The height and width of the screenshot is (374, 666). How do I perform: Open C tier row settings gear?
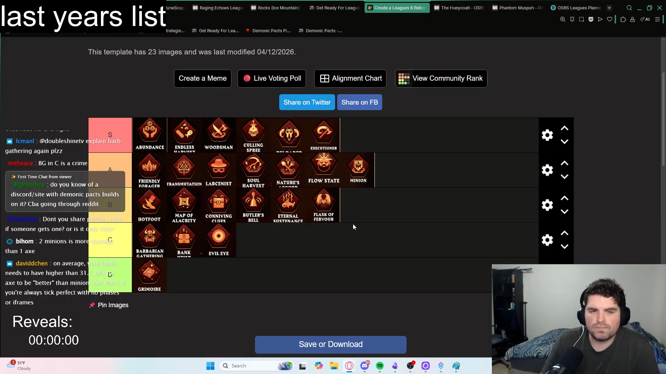[547, 240]
